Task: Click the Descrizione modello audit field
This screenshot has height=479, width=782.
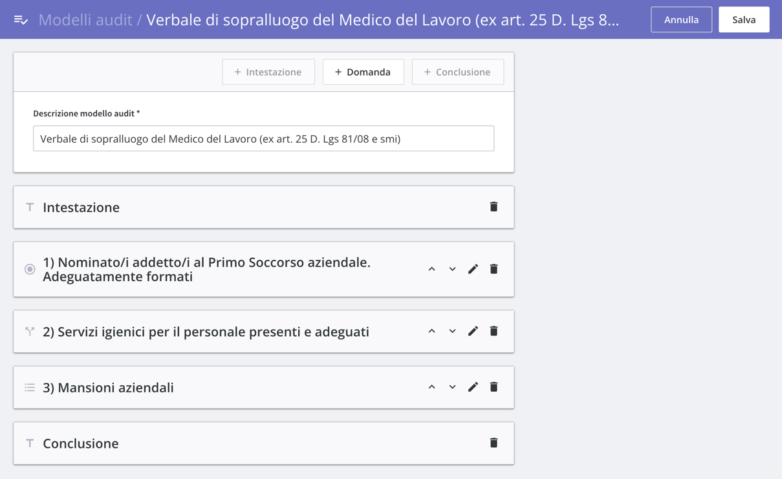Action: [x=263, y=138]
